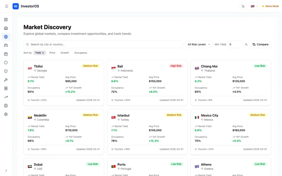This screenshot has height=176, width=282.
Task: Sort markets by Growth
Action: [x=65, y=53]
